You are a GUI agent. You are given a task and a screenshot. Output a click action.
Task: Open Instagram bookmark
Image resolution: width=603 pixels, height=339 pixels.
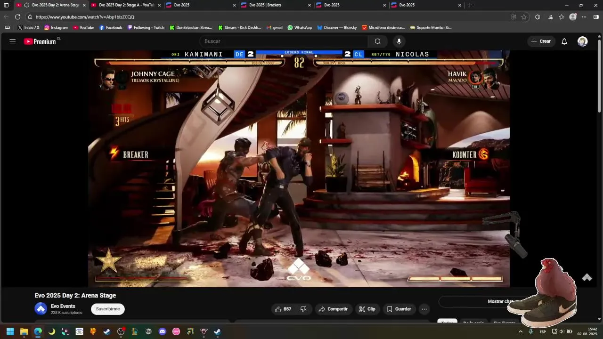56,28
